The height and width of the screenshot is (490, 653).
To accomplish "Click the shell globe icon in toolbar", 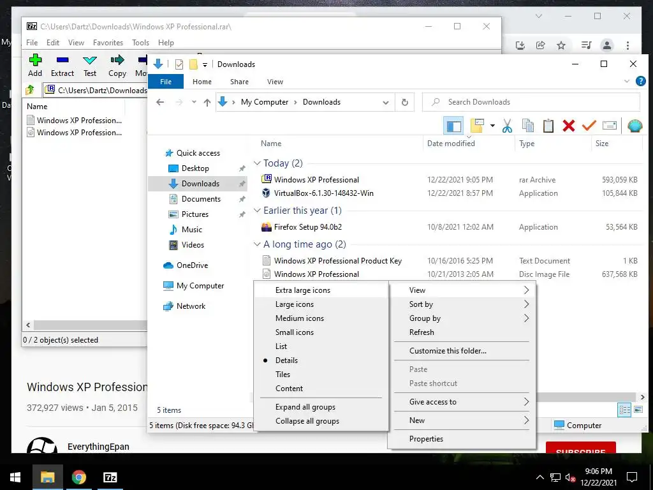I will pos(635,126).
